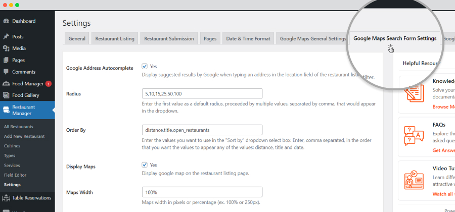
Task: Select Google Maps Search Form Settings tab
Action: [x=395, y=38]
